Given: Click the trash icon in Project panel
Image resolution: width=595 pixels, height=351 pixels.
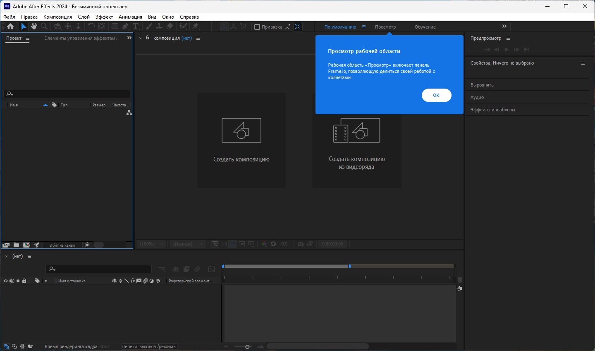Looking at the screenshot, I should (x=87, y=245).
